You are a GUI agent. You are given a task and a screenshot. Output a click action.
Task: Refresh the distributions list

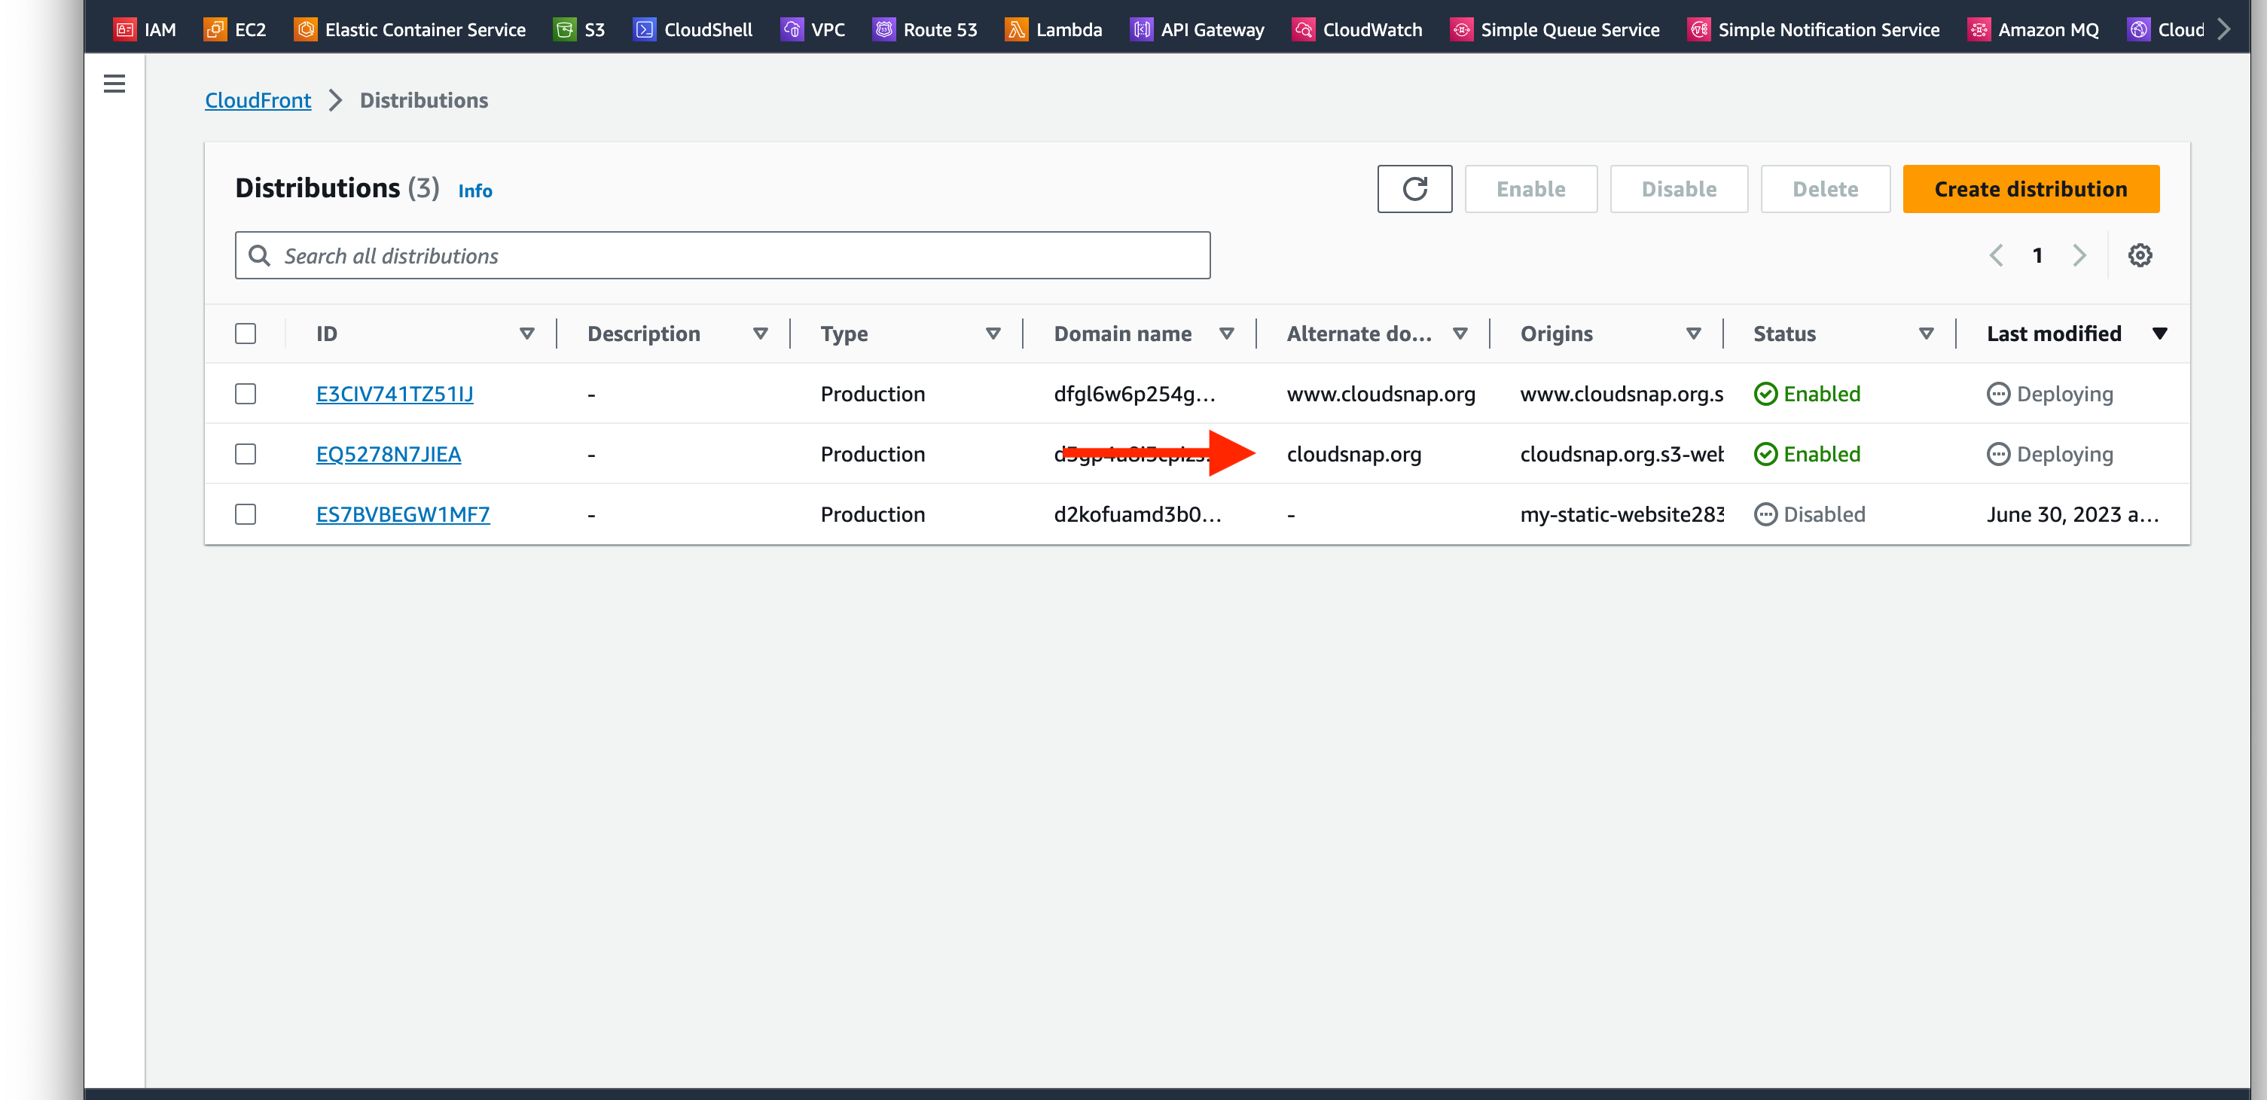[x=1414, y=189]
